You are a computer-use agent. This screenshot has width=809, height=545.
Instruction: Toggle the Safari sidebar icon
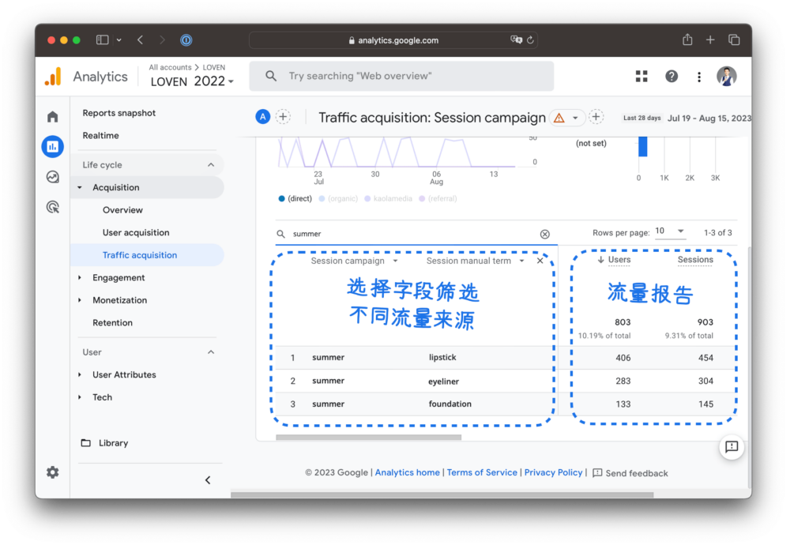(x=102, y=39)
